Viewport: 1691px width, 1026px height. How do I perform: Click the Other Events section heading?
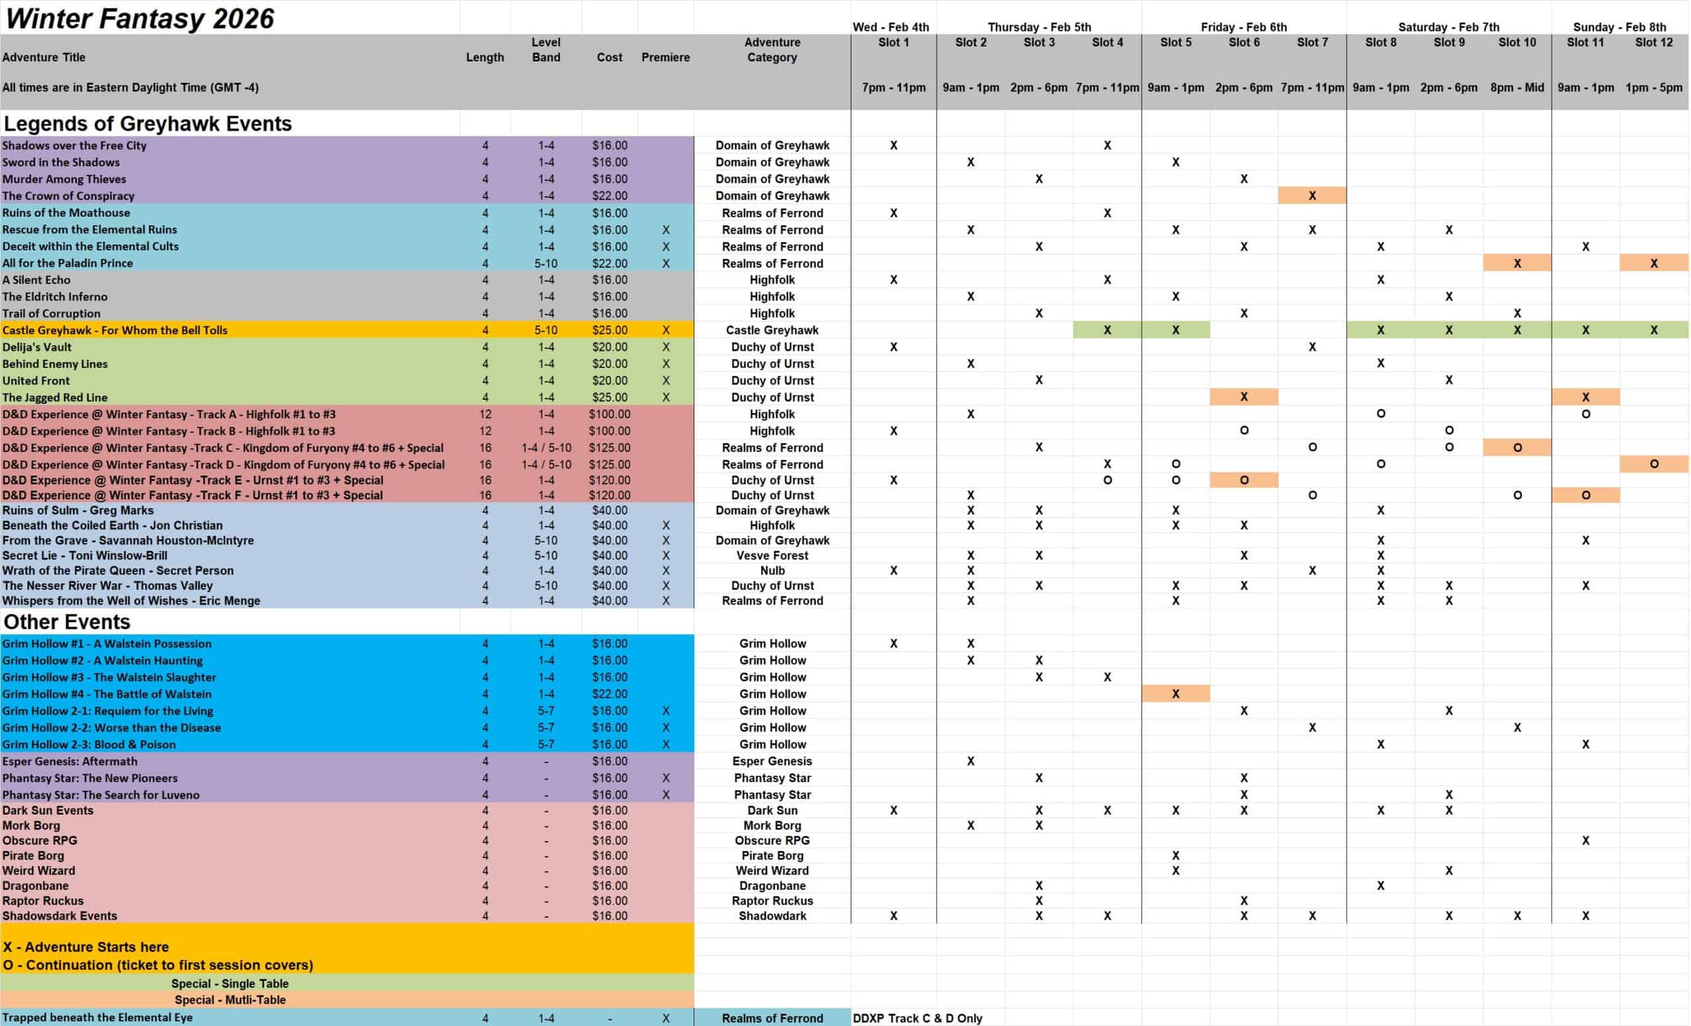67,622
